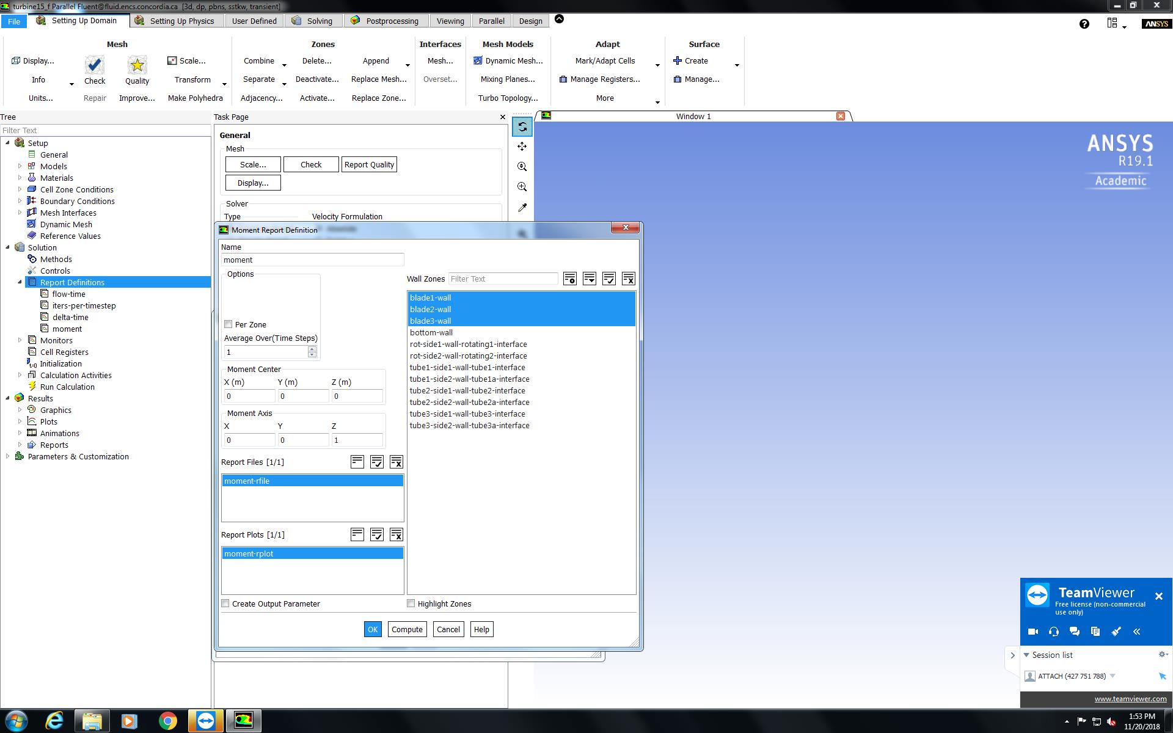The image size is (1173, 733).
Task: Increase Average Over time steps spinner
Action: [x=312, y=349]
